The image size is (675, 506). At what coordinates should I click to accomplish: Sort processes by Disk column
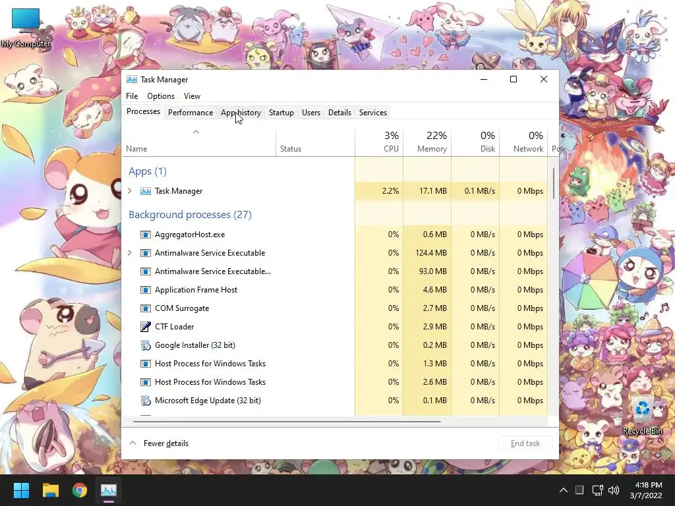coord(475,142)
